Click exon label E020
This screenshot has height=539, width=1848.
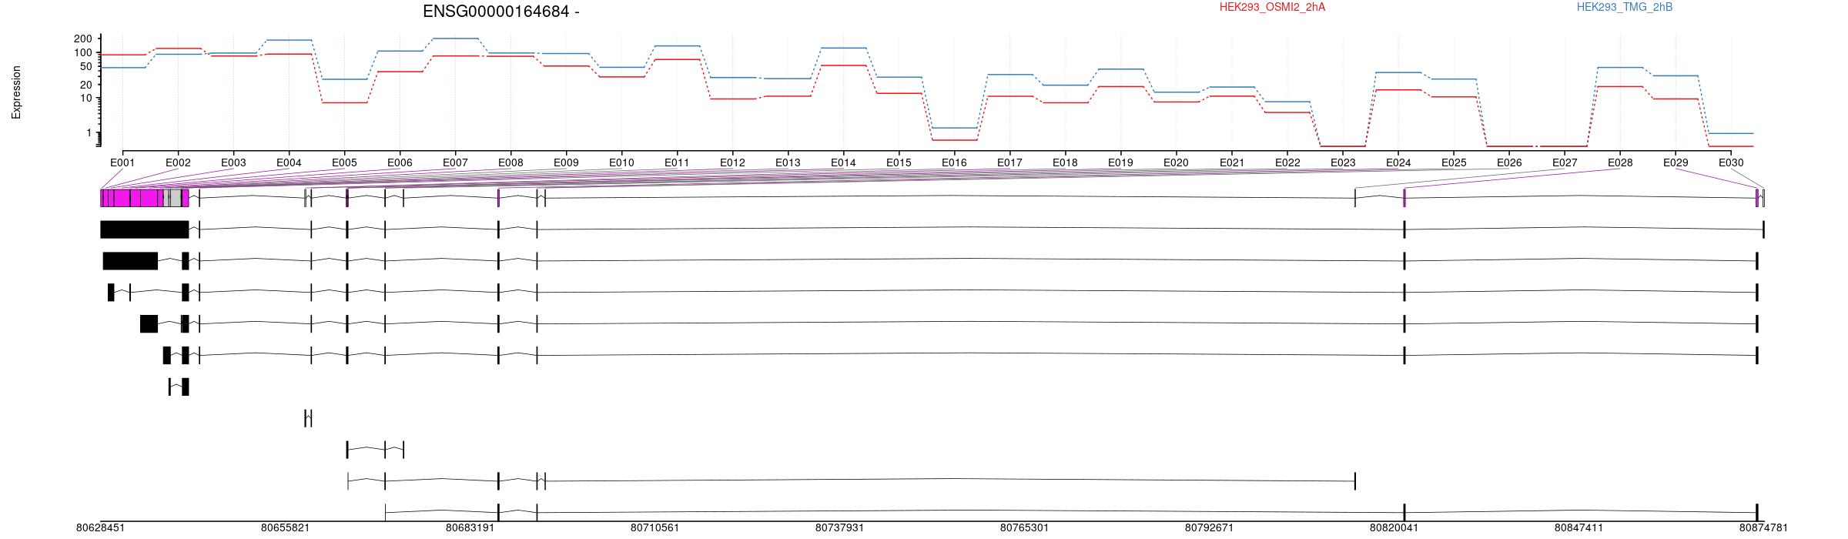click(1176, 162)
